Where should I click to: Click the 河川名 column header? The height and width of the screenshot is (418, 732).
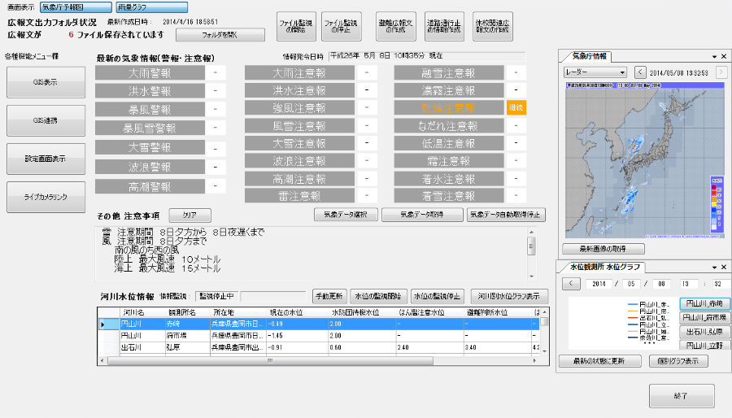[142, 312]
